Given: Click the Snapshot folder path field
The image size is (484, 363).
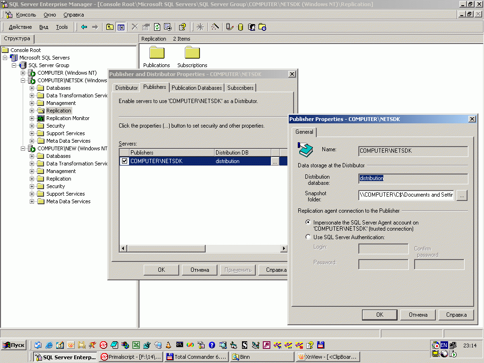Looking at the screenshot, I should coord(406,195).
